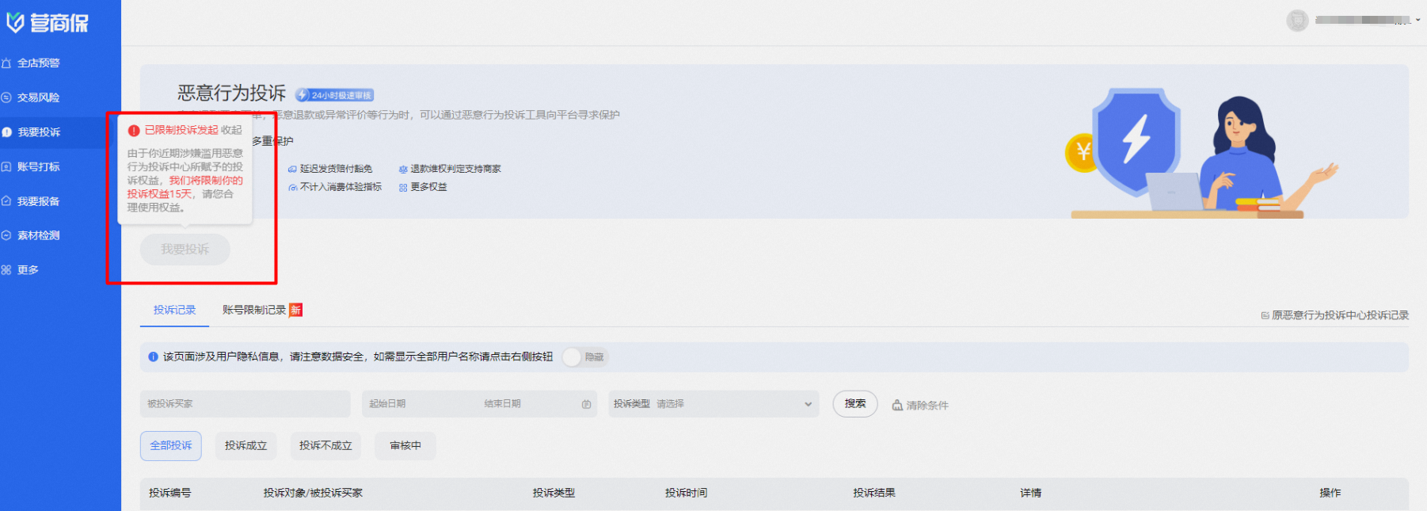This screenshot has width=1427, height=511.
Task: Click the red warning icon in popup
Action: click(x=134, y=131)
